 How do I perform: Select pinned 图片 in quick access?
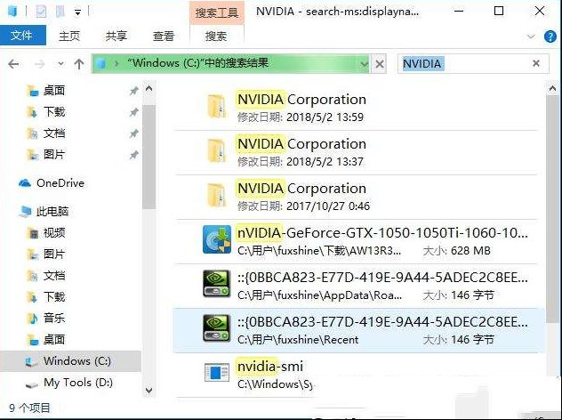[54, 155]
